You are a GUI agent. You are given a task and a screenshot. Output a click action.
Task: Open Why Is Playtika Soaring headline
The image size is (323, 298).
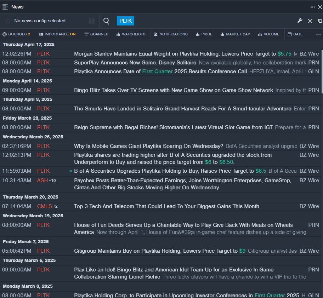pos(148,146)
